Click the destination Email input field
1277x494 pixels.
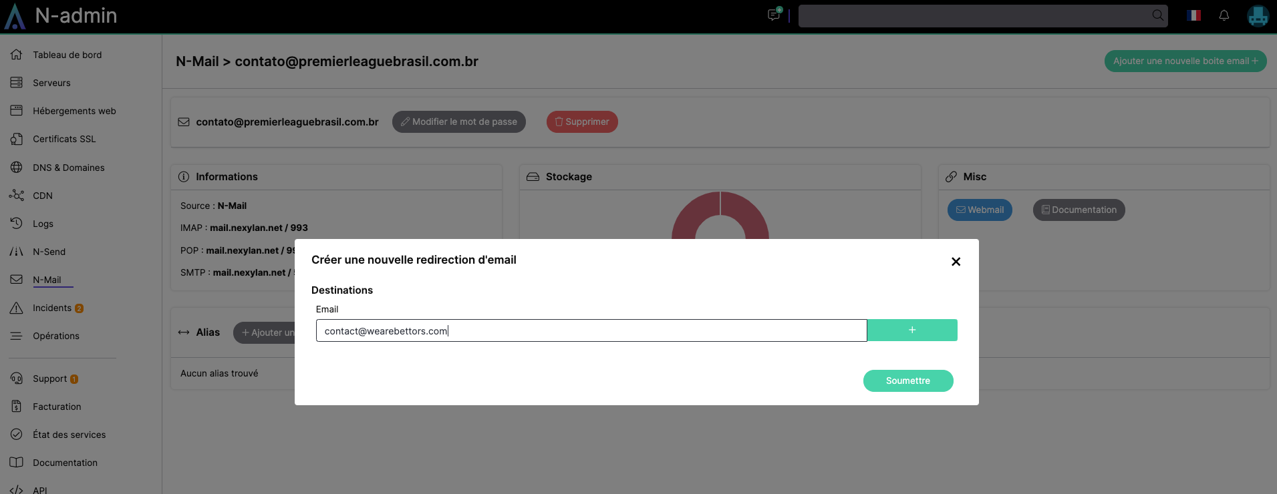tap(591, 330)
